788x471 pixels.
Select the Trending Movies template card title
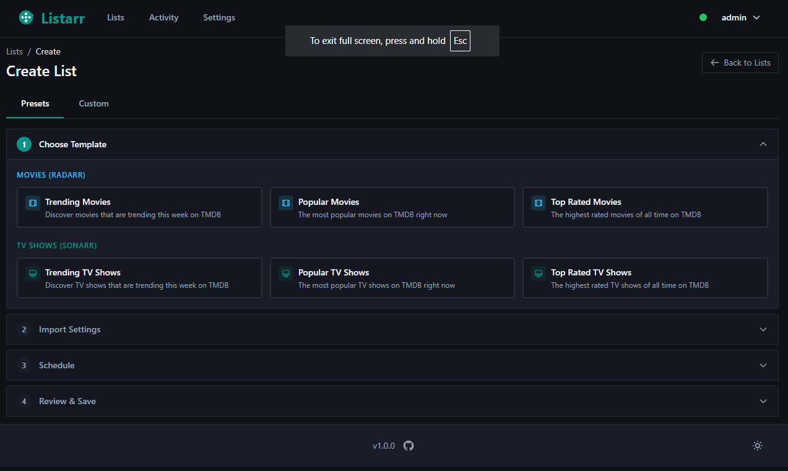pyautogui.click(x=78, y=202)
